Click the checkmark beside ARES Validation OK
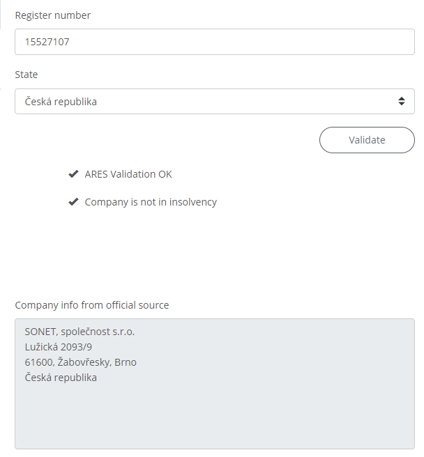The image size is (424, 457). 73,174
